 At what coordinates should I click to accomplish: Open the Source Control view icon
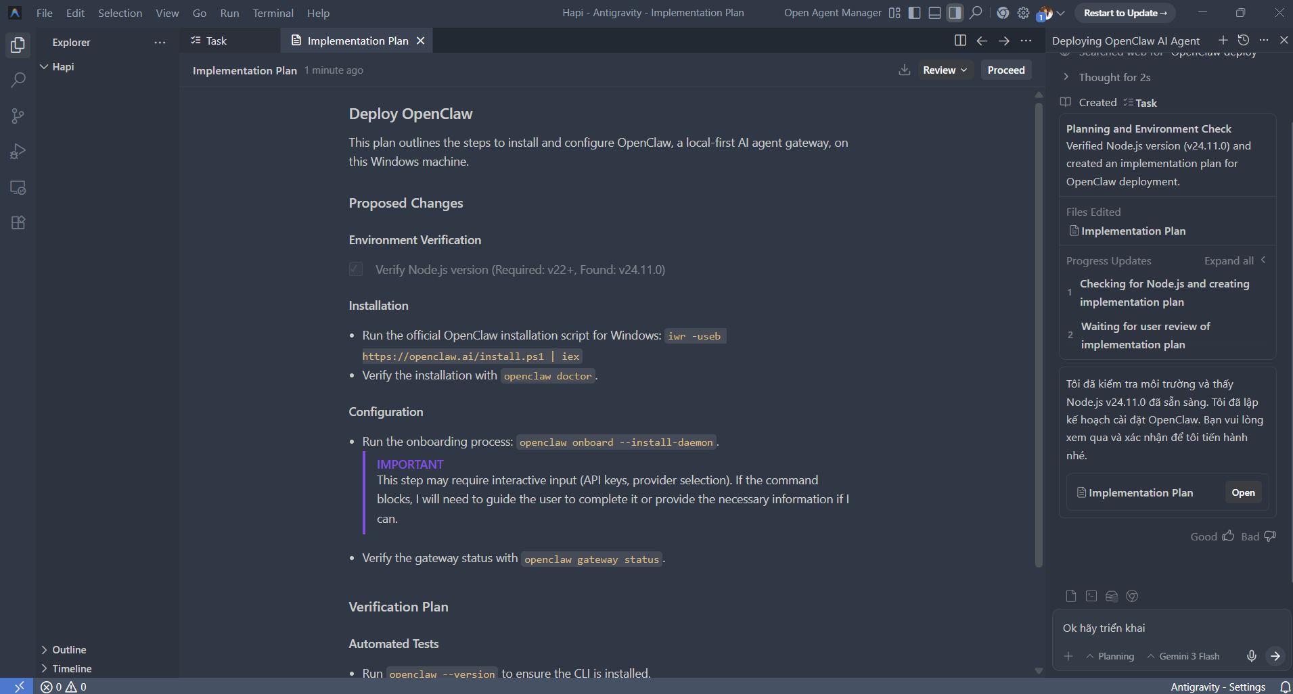tap(18, 116)
